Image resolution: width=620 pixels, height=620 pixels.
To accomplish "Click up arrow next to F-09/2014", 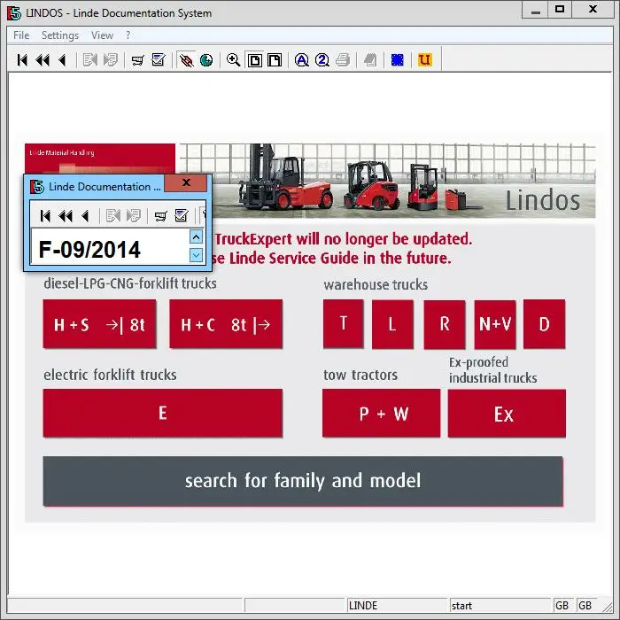I will [x=196, y=236].
